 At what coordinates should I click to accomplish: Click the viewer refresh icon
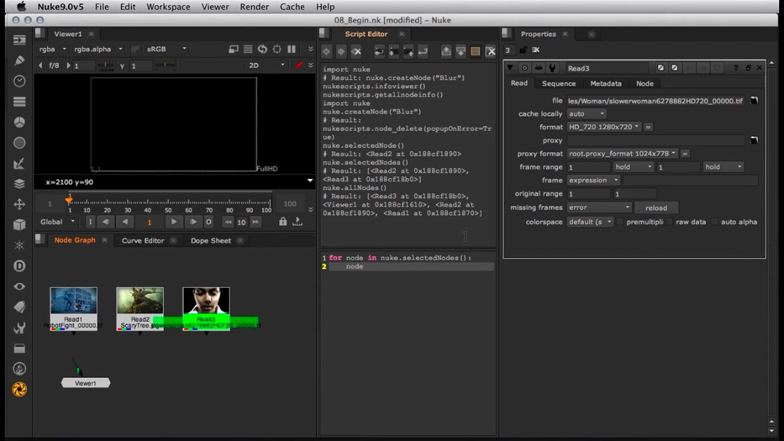coord(263,49)
